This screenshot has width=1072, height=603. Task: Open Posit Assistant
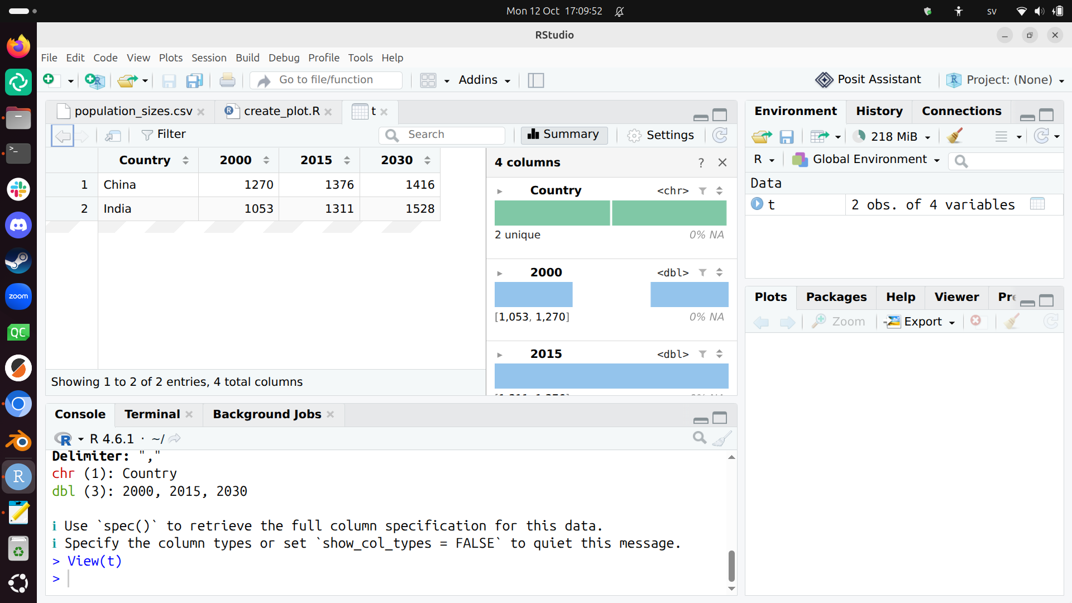pyautogui.click(x=868, y=80)
